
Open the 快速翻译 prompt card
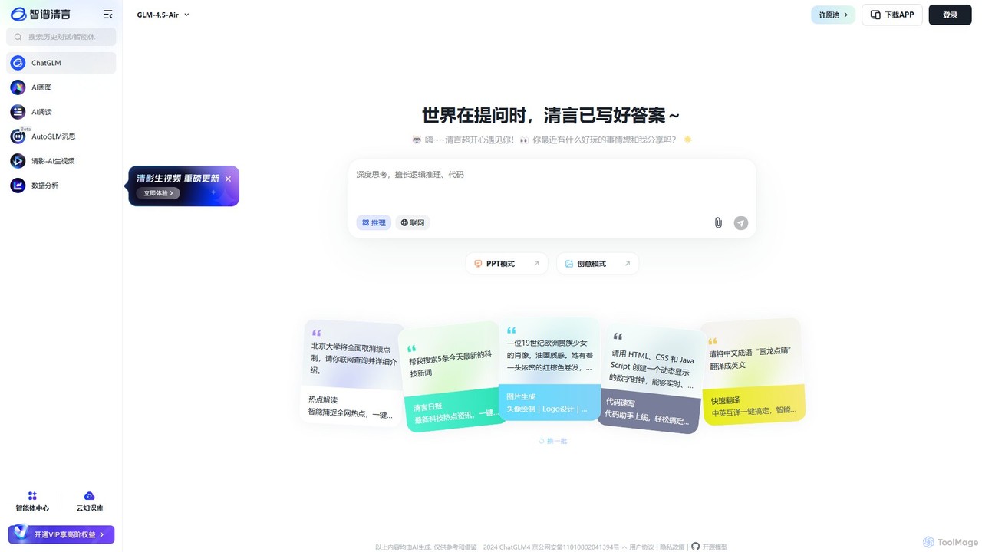pyautogui.click(x=753, y=372)
